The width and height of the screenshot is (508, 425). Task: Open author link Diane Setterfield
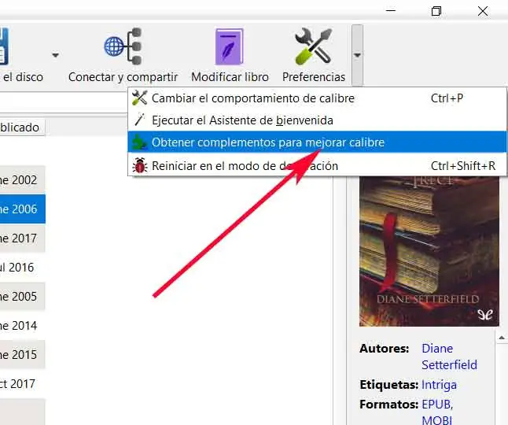point(449,357)
